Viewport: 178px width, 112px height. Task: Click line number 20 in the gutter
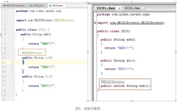click(x=4, y=100)
